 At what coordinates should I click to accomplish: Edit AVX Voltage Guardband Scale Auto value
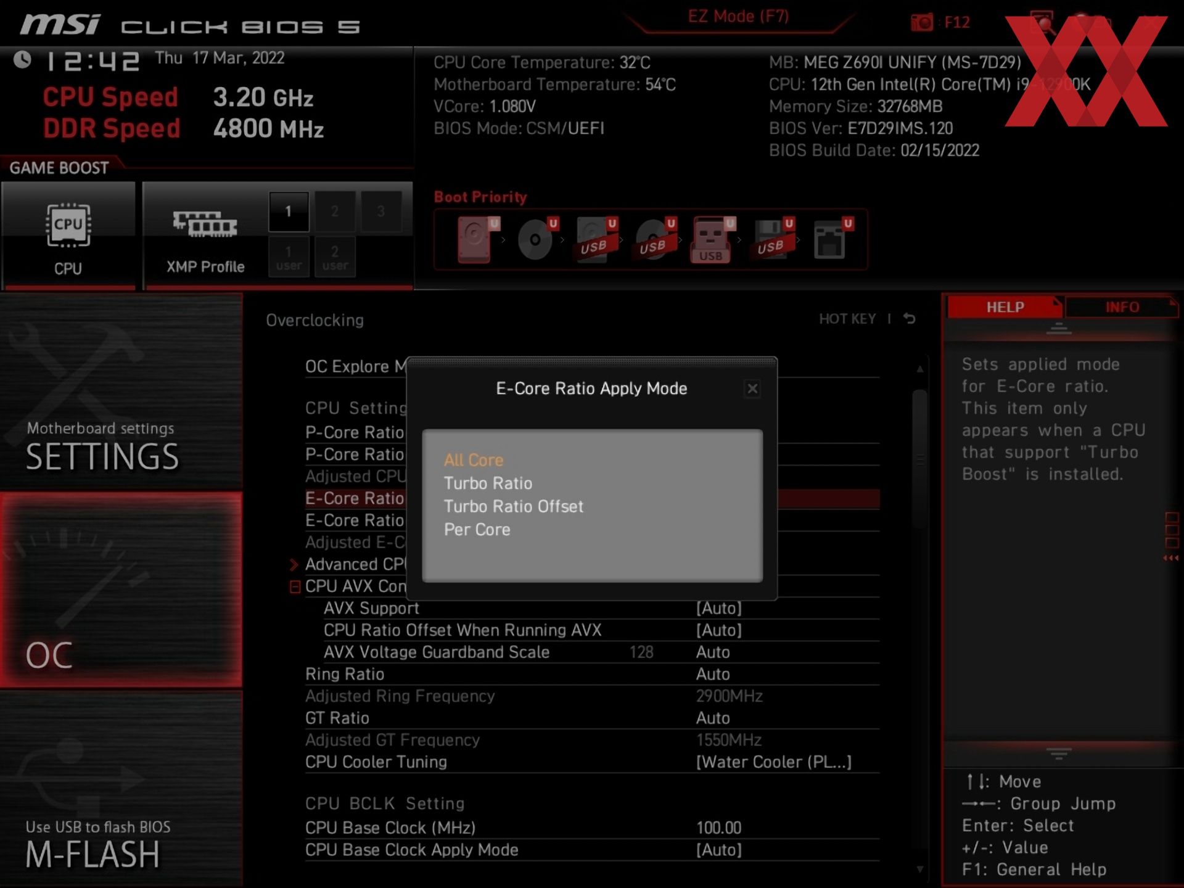pyautogui.click(x=713, y=652)
